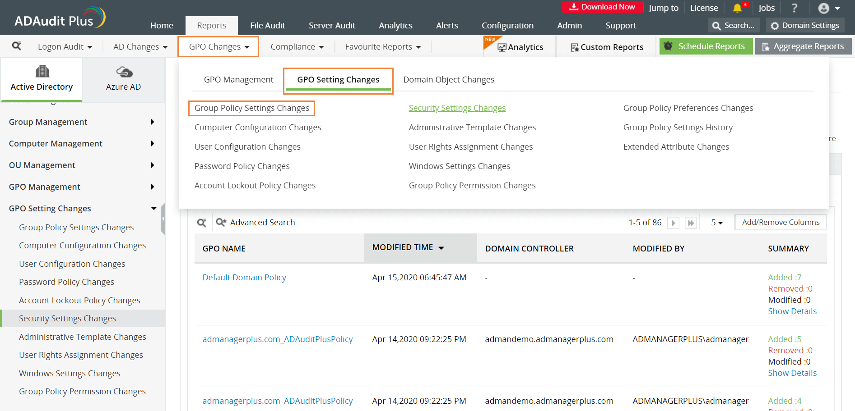
Task: Open Aggregate Reports
Action: (x=803, y=46)
